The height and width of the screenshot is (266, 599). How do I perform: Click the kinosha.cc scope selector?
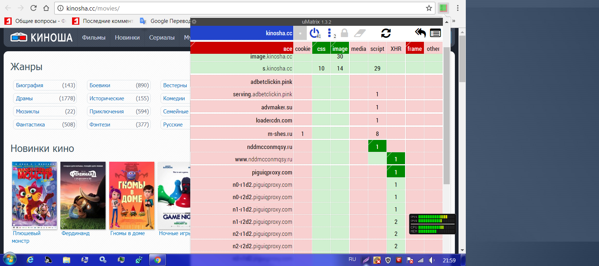click(242, 33)
